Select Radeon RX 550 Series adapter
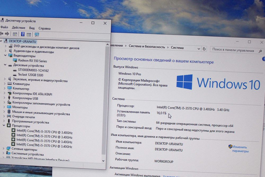Viewport: 265px width, 177px height. click(x=32, y=61)
